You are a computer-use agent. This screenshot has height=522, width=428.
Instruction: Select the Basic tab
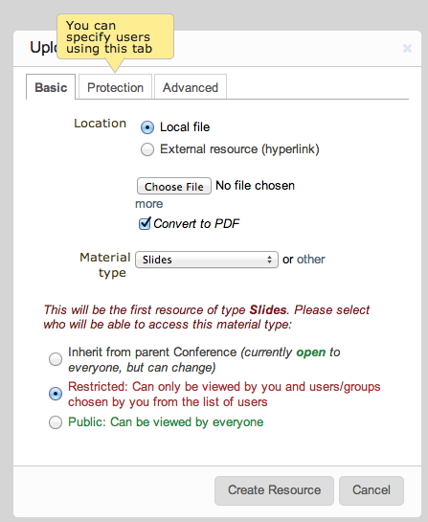(x=51, y=87)
